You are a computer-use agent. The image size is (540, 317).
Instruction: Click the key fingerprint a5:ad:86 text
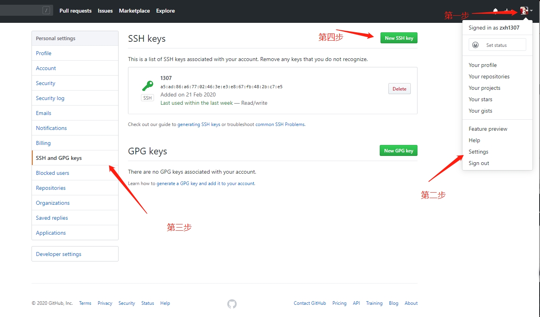(x=221, y=87)
